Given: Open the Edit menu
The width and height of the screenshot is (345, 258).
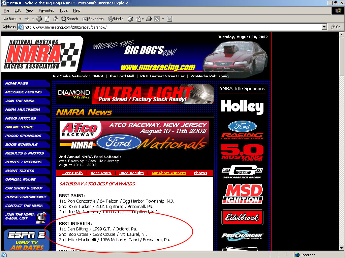Looking at the screenshot, I should pyautogui.click(x=18, y=10).
